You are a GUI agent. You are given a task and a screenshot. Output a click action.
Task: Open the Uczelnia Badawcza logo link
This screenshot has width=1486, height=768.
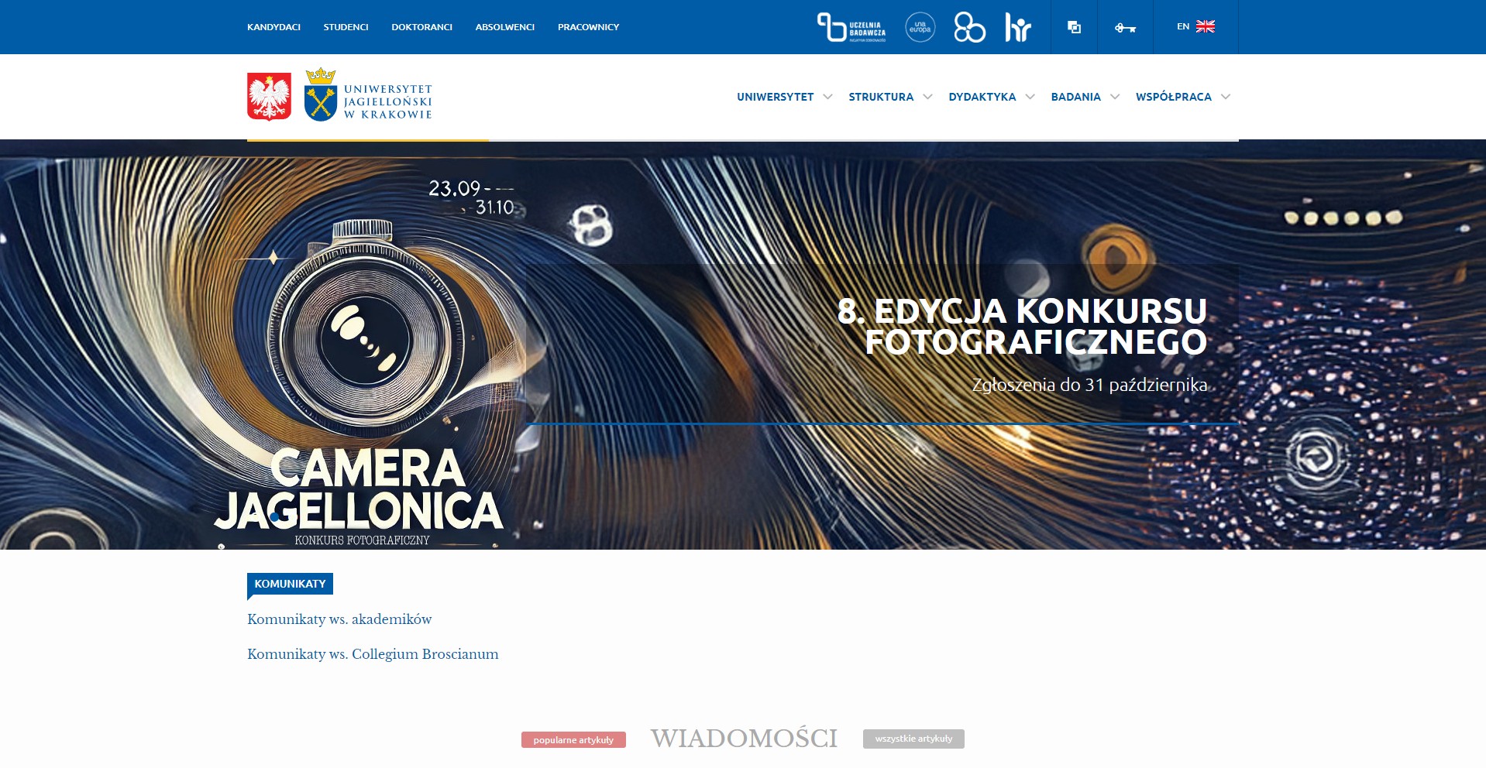pos(851,27)
